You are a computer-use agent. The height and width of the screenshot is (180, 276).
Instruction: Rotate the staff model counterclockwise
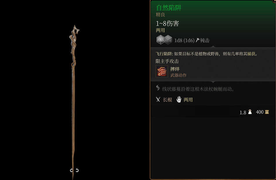coord(77,170)
